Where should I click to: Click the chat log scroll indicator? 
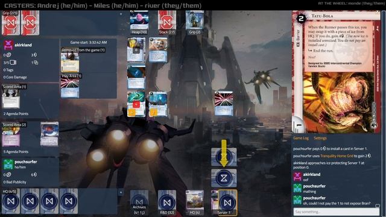(x=378, y=206)
